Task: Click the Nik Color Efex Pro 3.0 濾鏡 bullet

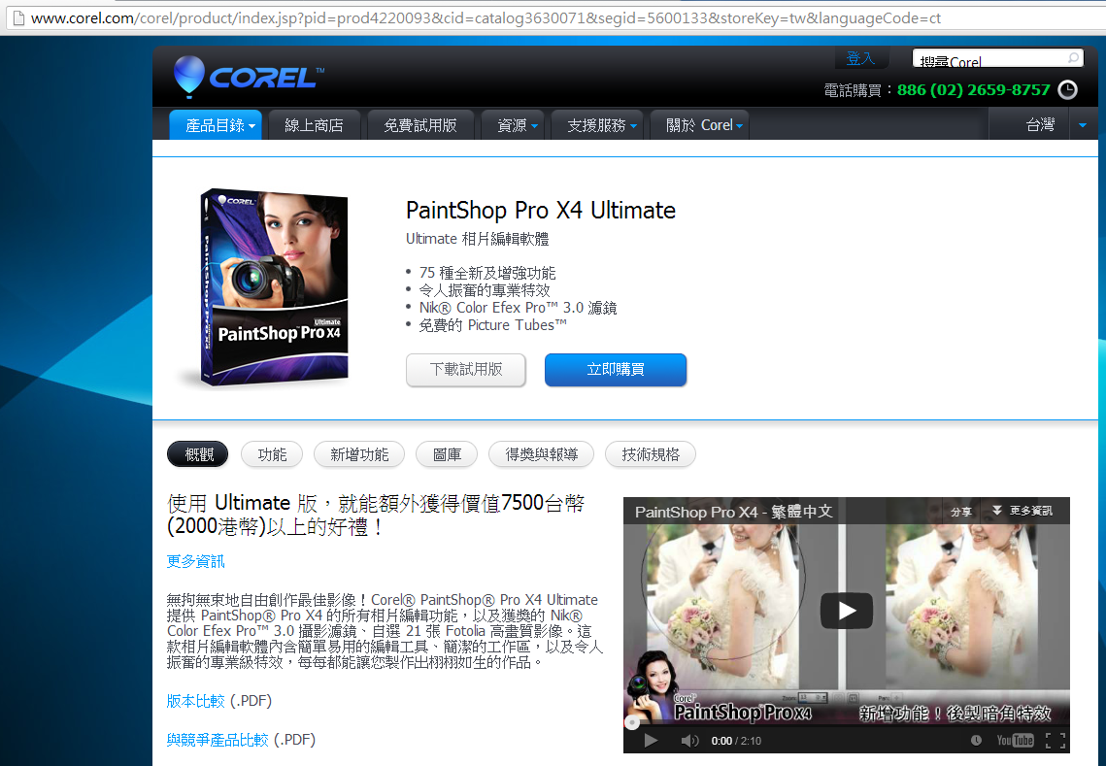Action: (518, 308)
